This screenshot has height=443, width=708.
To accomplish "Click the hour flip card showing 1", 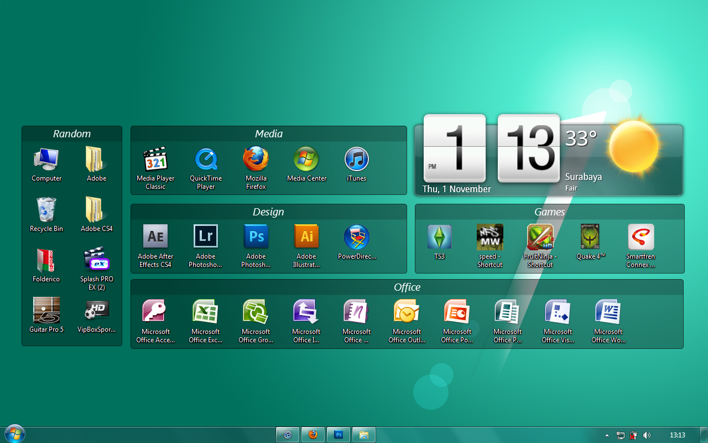I will pyautogui.click(x=455, y=148).
